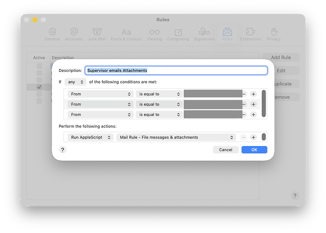Viewport: 326px width, 233px height.
Task: Add another action with plus button
Action: point(253,138)
